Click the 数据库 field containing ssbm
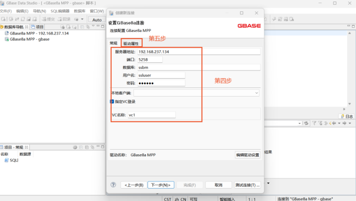 (199, 67)
